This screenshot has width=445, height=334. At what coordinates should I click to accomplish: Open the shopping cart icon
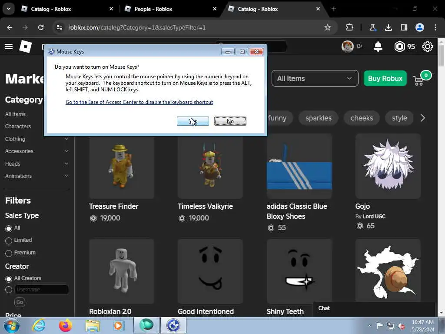pos(418,80)
